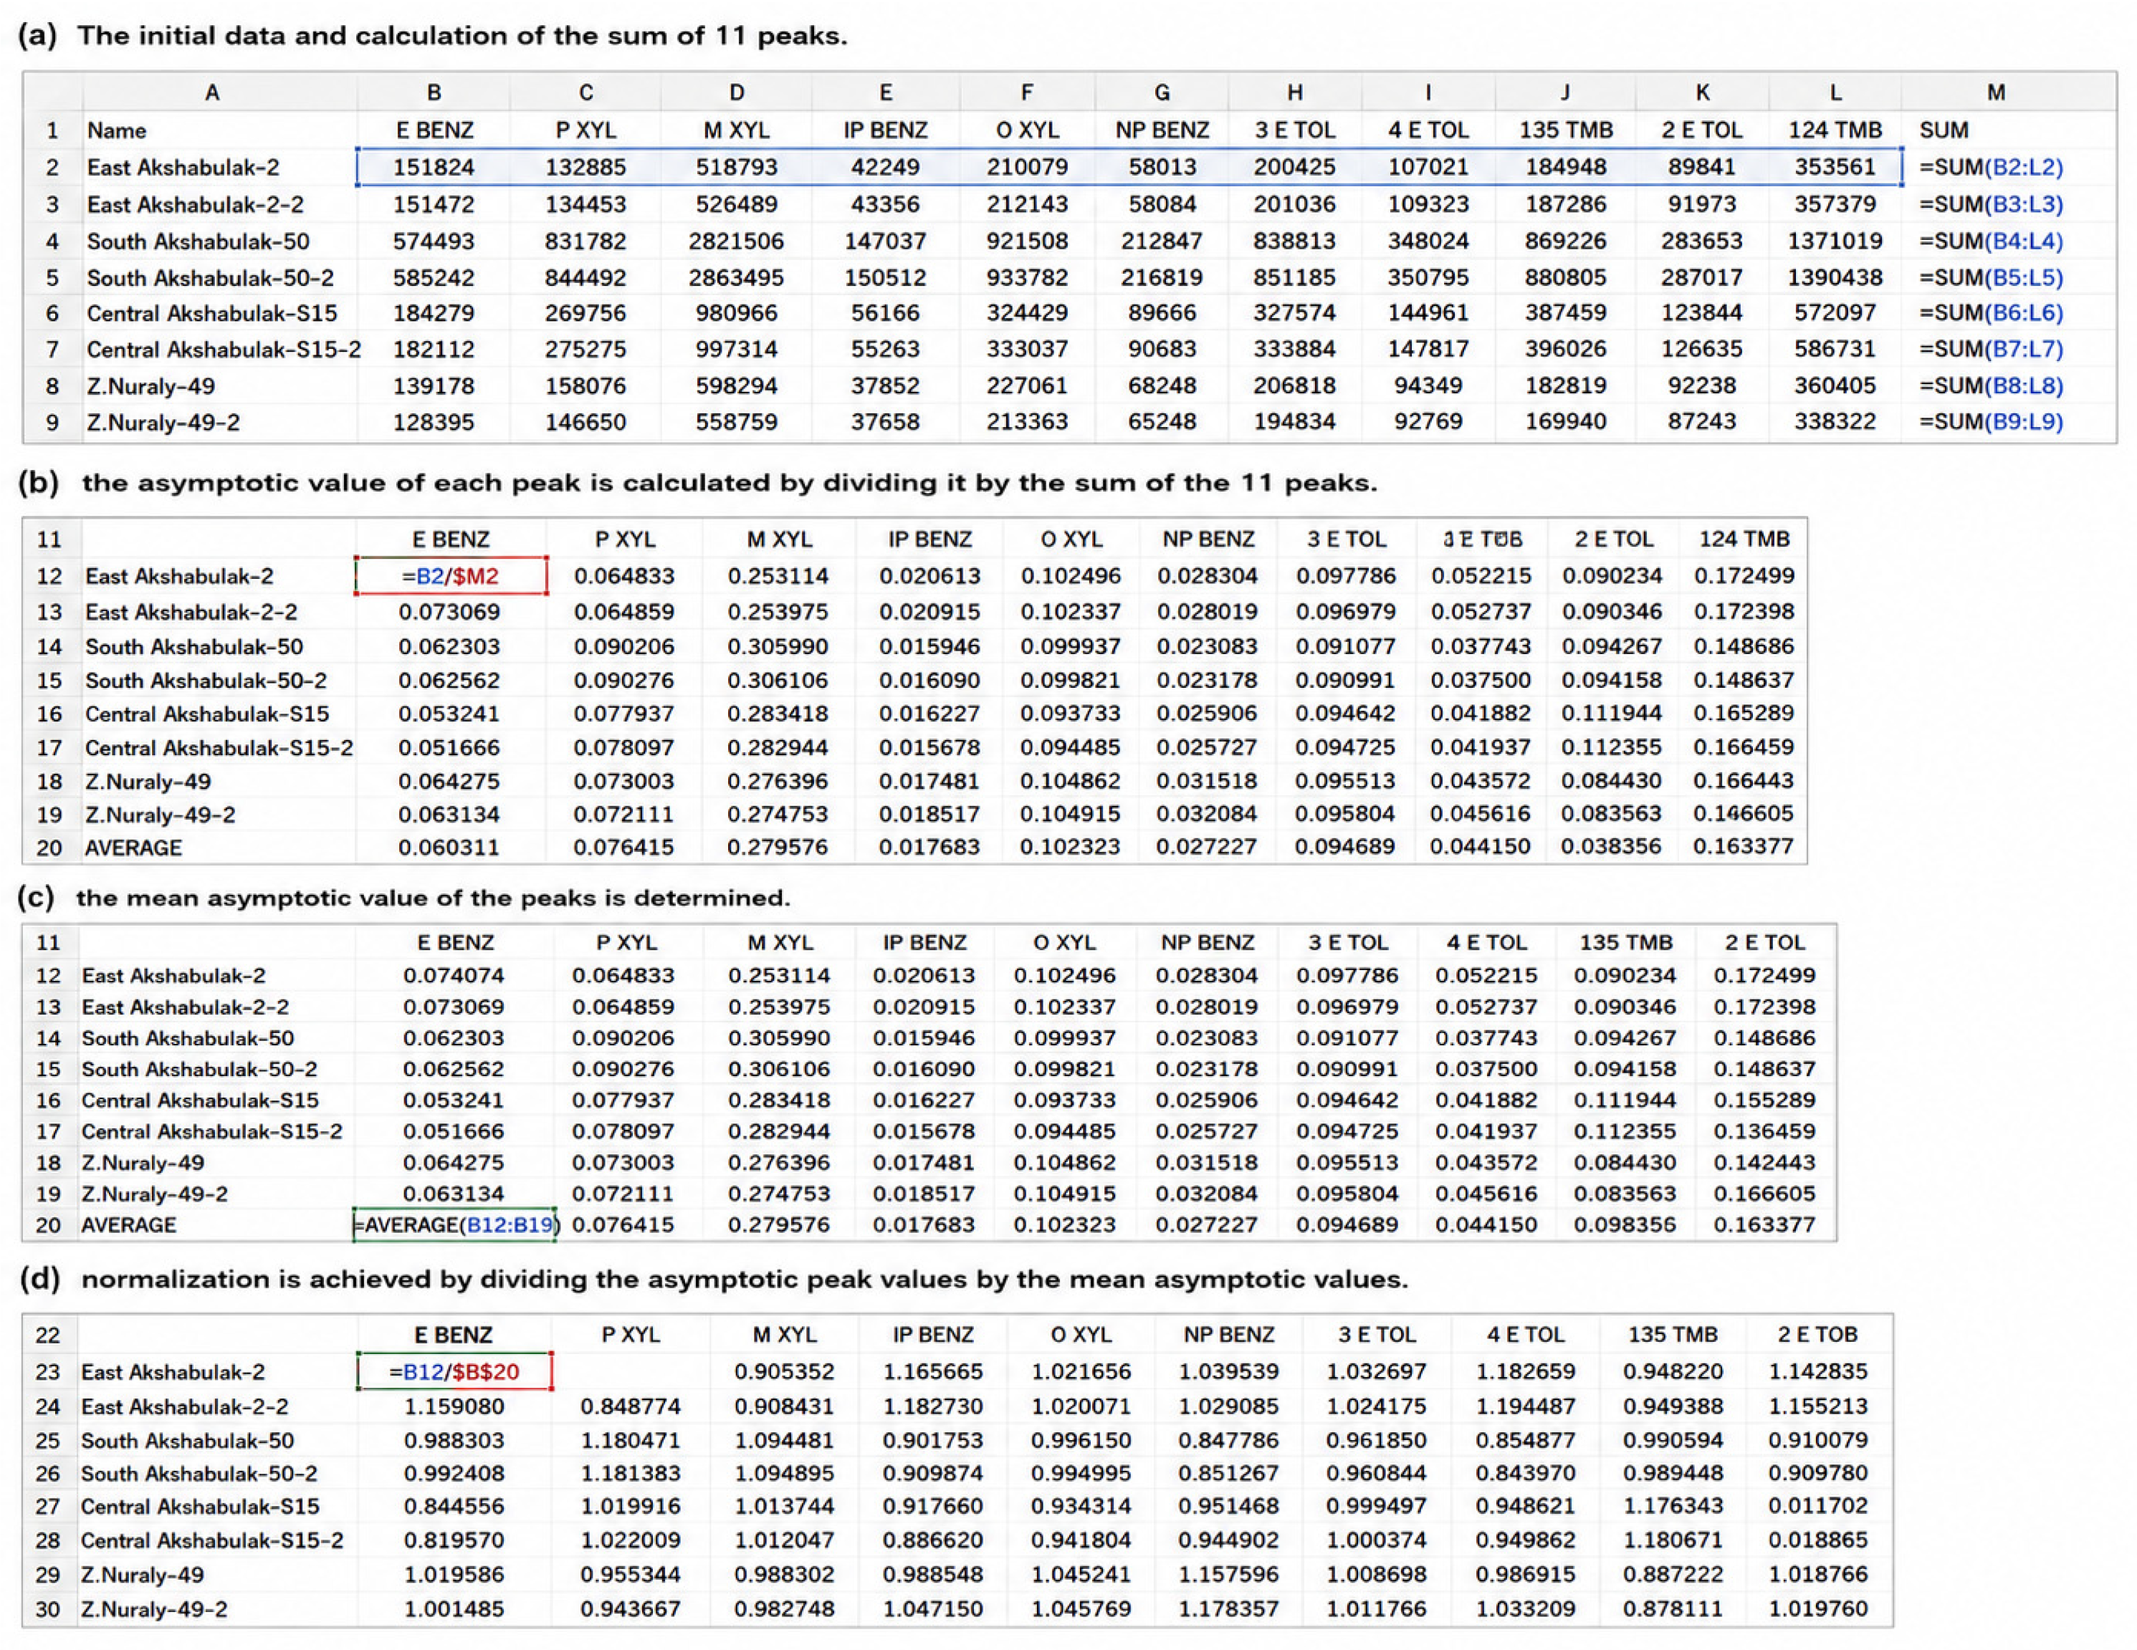Click the row 1 header number
Viewport: 2137px width, 1650px height.
(52, 130)
